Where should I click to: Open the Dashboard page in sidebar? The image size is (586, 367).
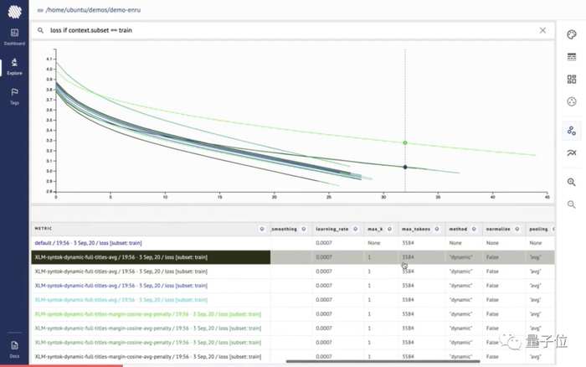14,36
